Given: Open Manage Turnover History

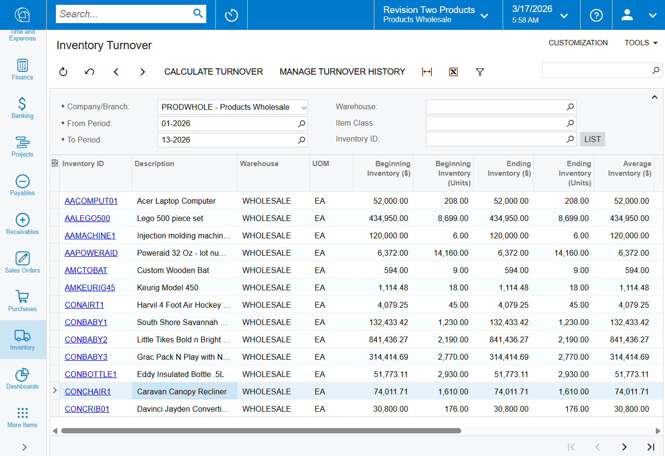Looking at the screenshot, I should pyautogui.click(x=342, y=72).
